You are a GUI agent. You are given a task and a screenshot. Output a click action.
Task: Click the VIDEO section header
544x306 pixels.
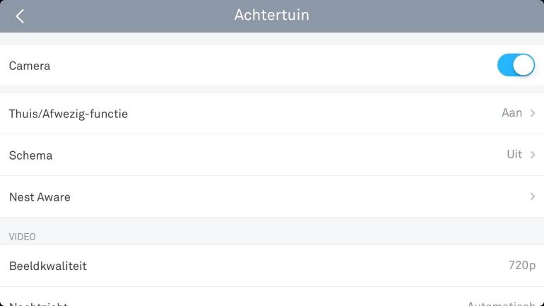[x=23, y=237]
